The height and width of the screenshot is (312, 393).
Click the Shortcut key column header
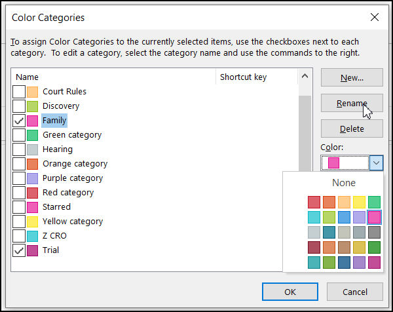pyautogui.click(x=255, y=77)
